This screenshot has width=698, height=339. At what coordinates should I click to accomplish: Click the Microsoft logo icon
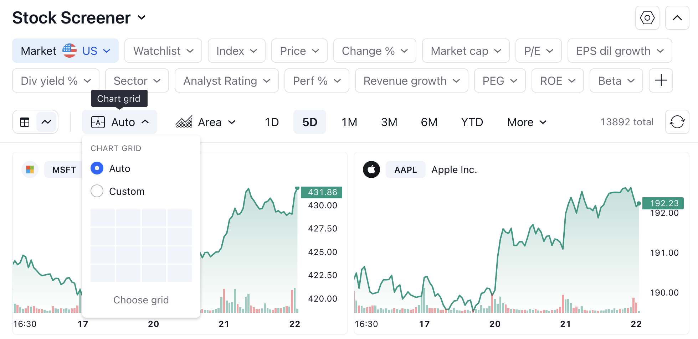[x=30, y=169]
